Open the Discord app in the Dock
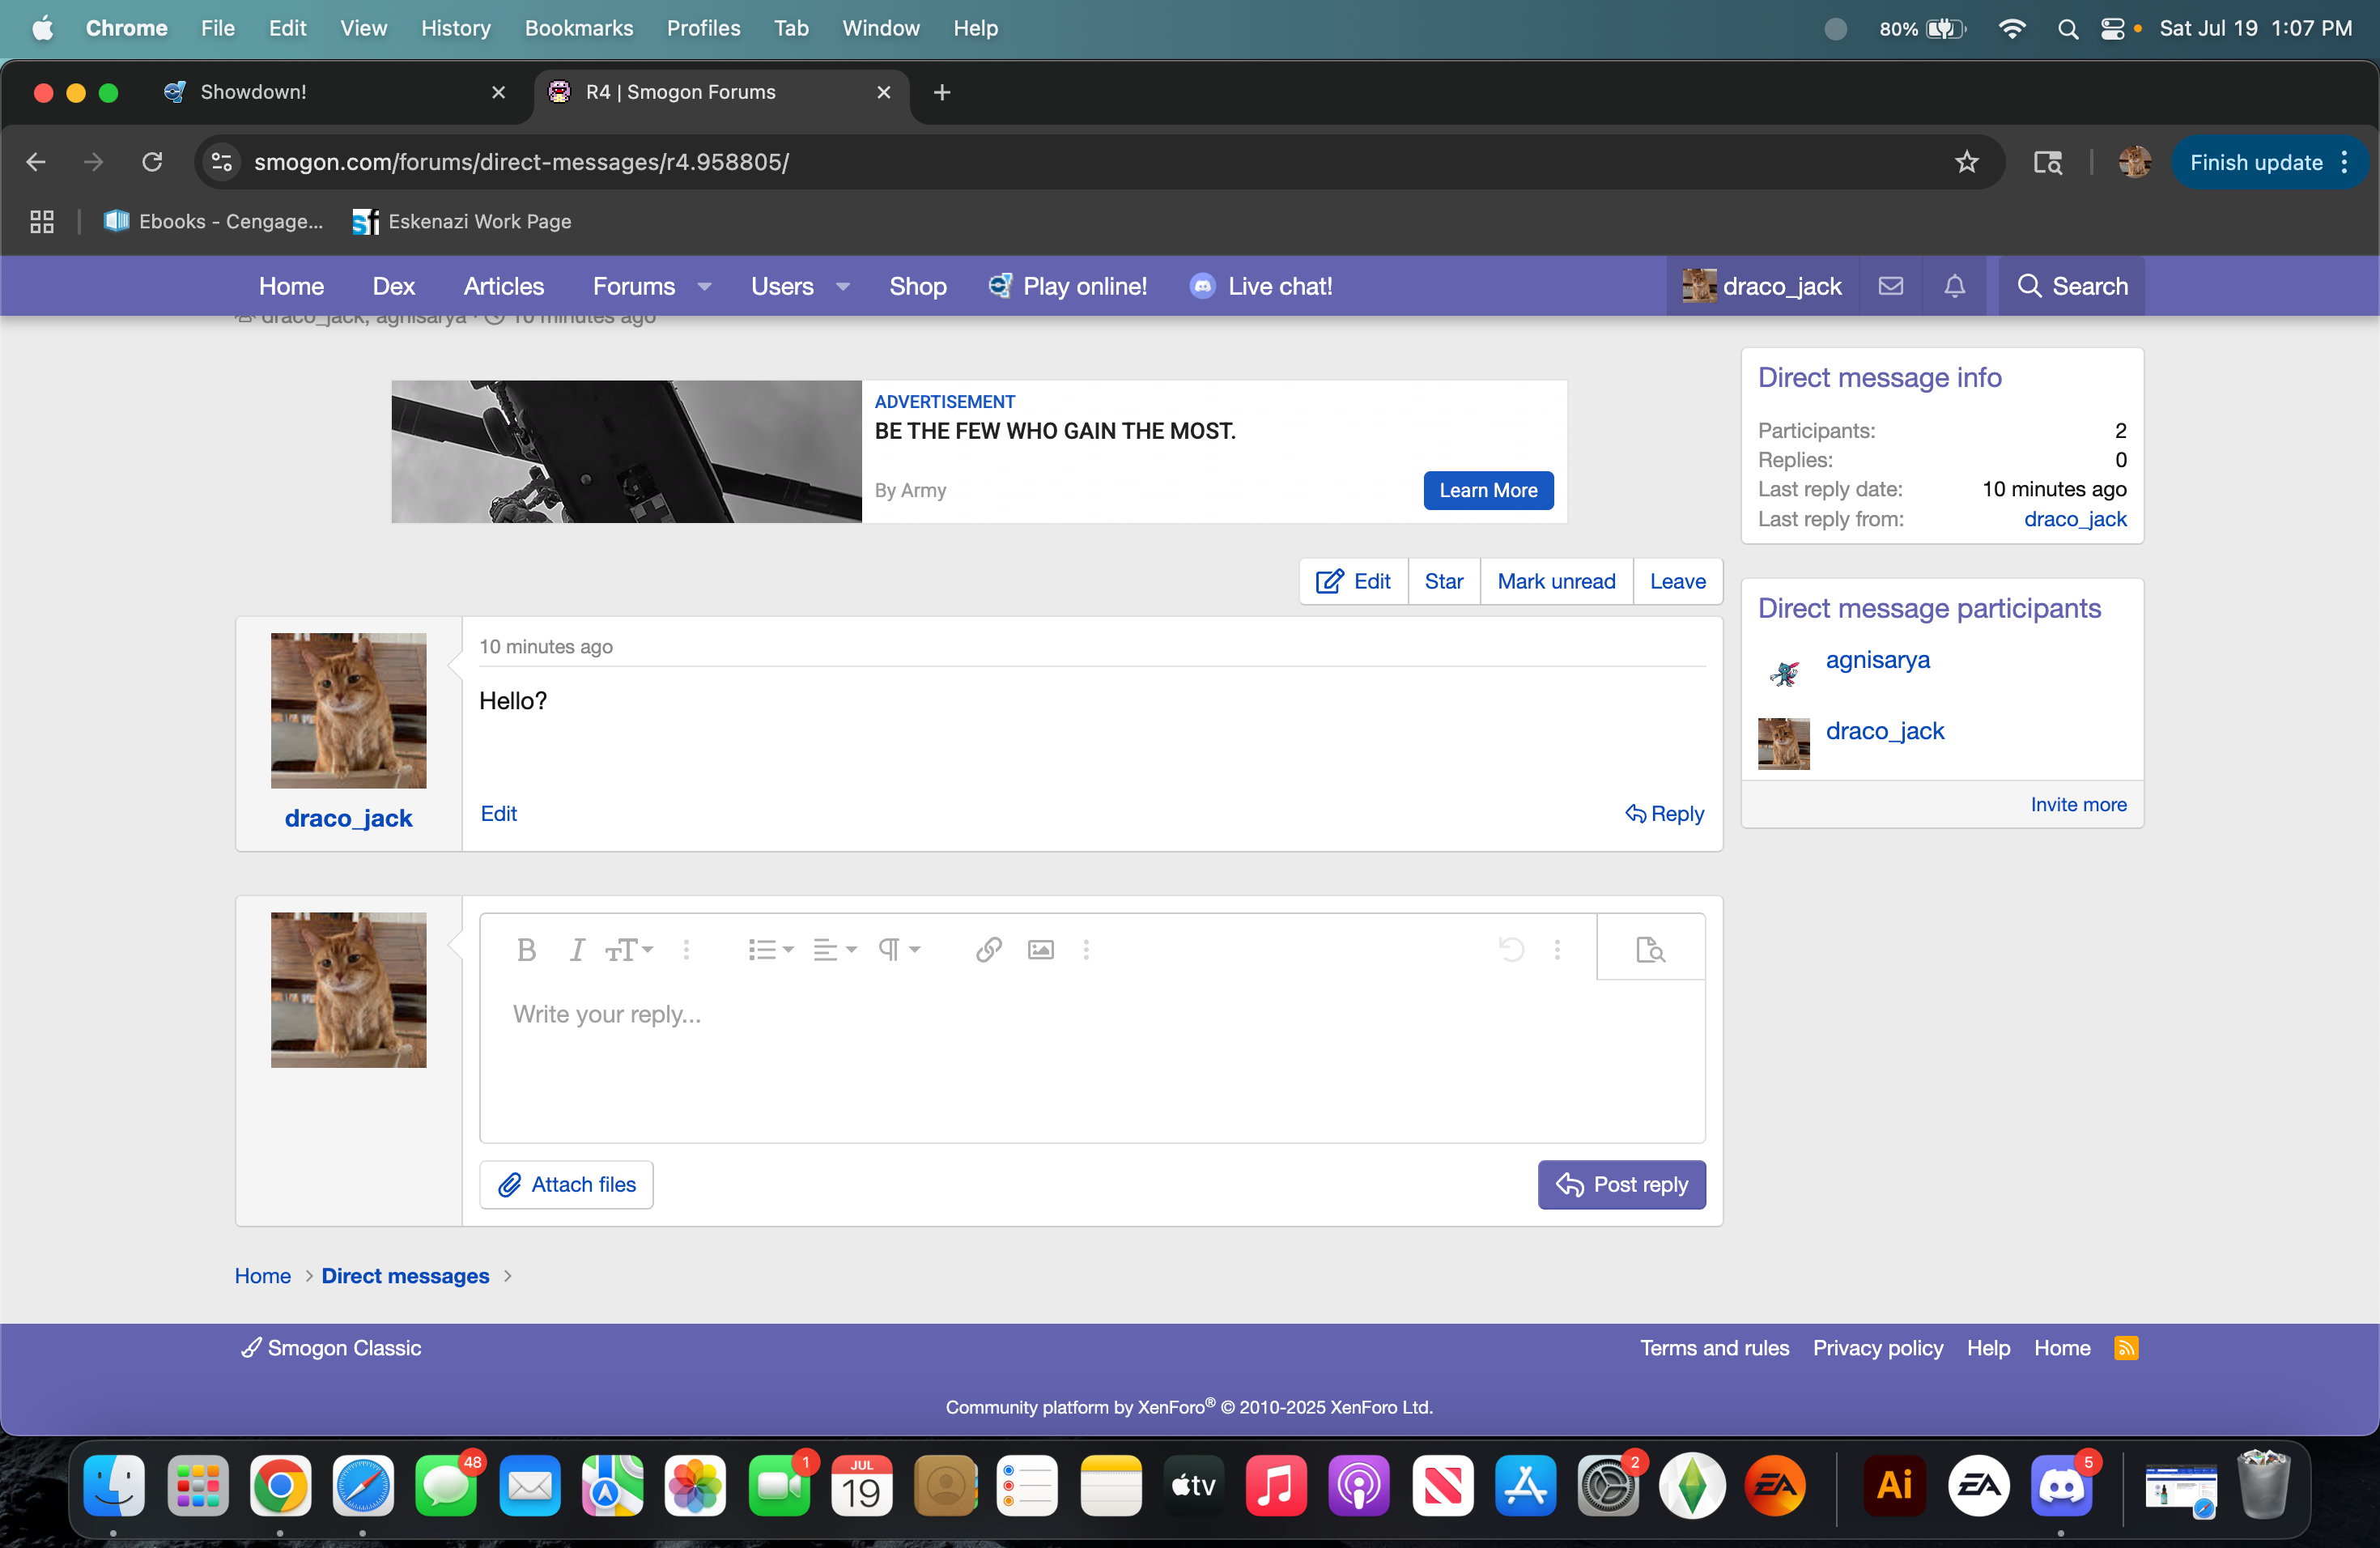This screenshot has width=2380, height=1548. click(x=2060, y=1485)
